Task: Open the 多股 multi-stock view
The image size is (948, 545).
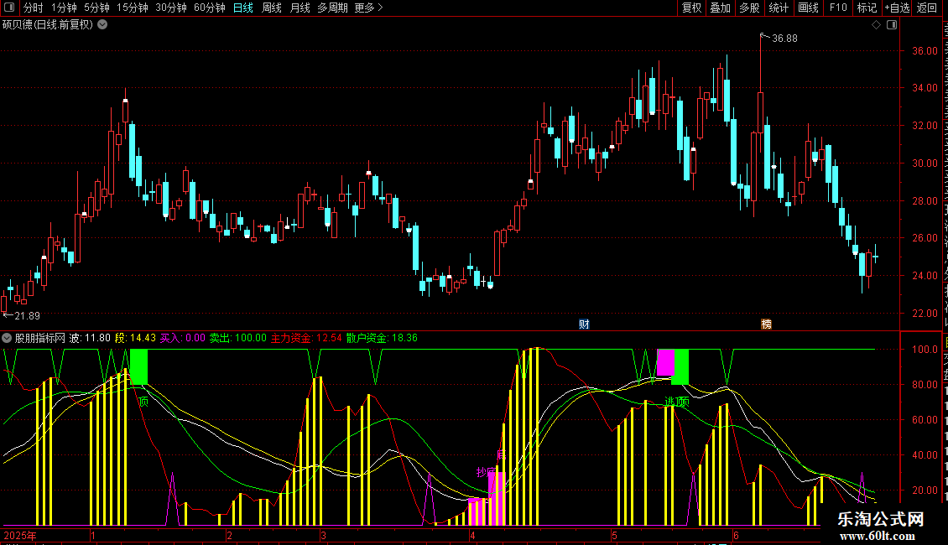Action: coord(749,8)
